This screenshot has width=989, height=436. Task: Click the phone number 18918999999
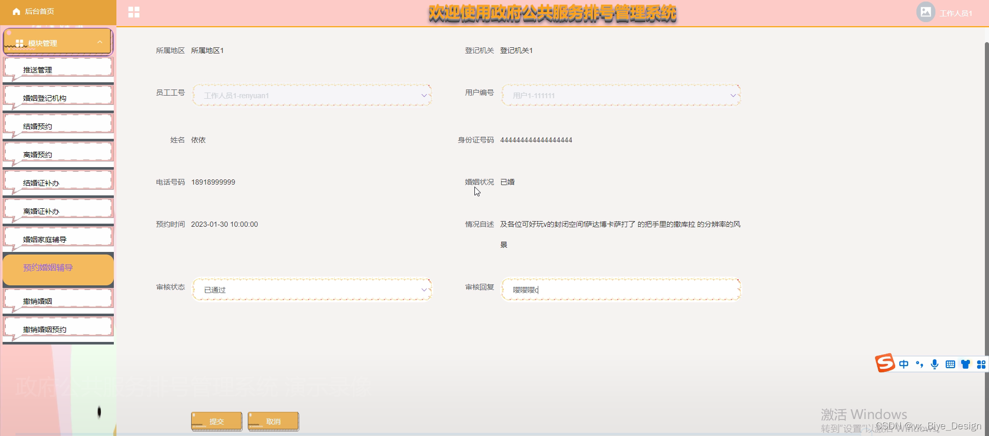(213, 182)
